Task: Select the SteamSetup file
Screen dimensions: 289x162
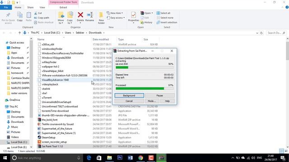Action: tap(48, 138)
